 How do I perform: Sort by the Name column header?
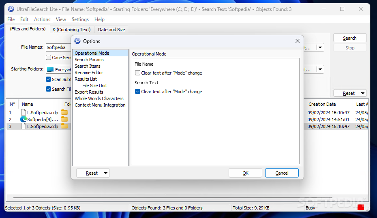[x=40, y=104]
